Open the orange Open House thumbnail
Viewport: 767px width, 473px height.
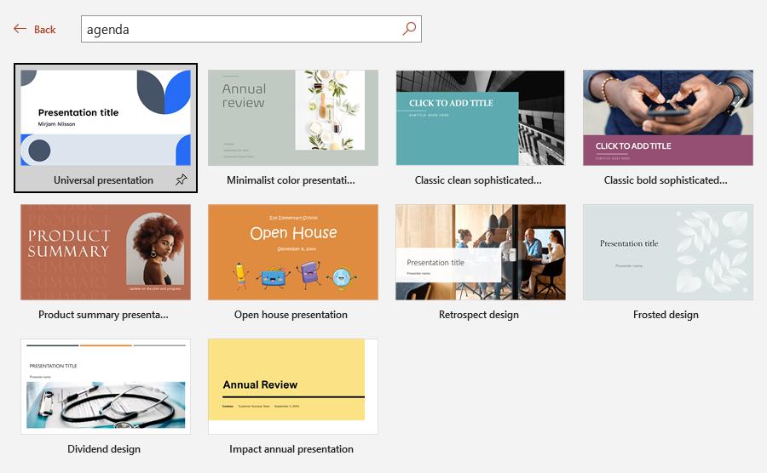pyautogui.click(x=292, y=252)
